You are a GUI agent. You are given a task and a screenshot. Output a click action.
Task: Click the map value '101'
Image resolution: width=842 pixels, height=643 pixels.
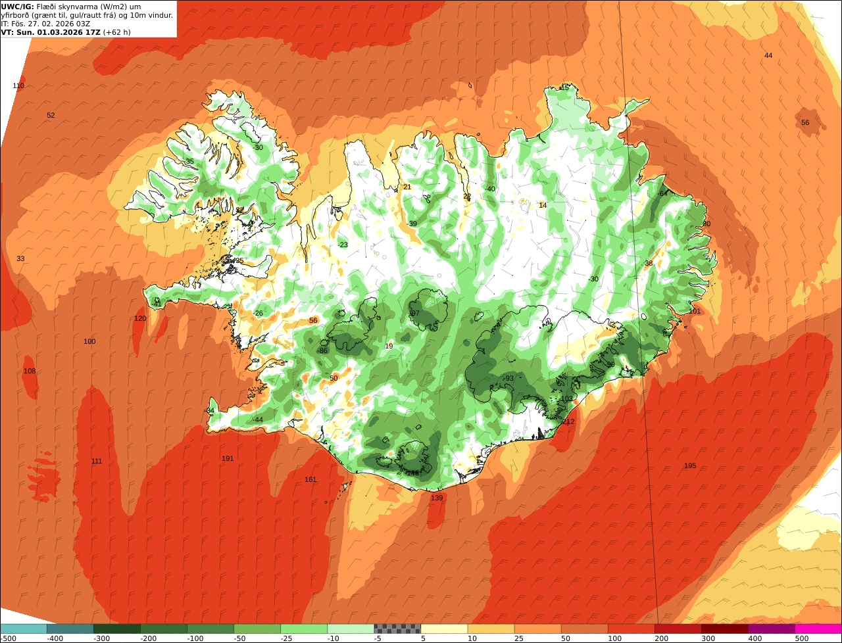[x=695, y=312]
